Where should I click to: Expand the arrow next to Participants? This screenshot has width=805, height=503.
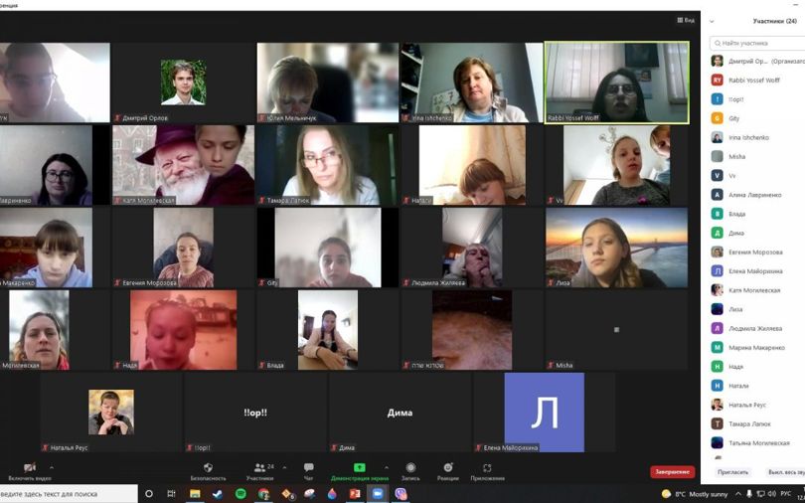tap(284, 466)
